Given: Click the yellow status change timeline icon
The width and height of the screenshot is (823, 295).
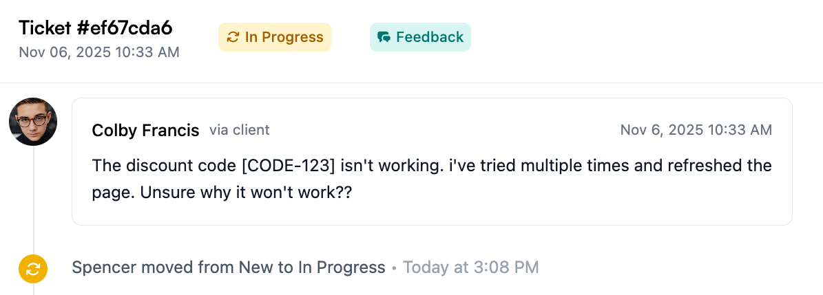Looking at the screenshot, I should pyautogui.click(x=33, y=269).
